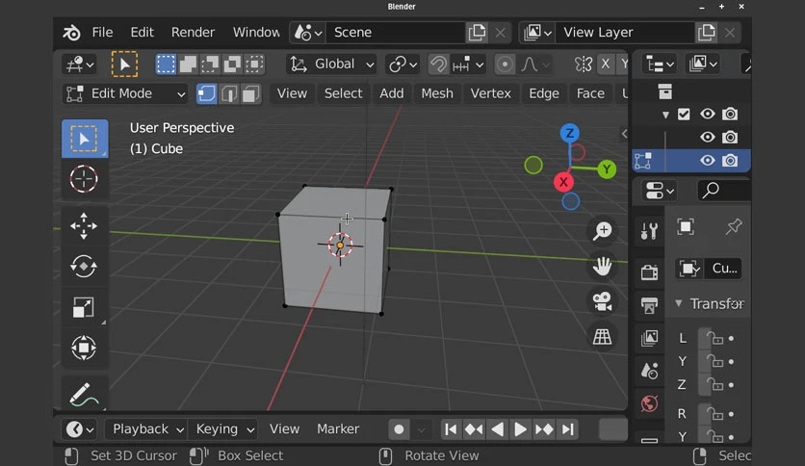
Task: Open the Edit menu
Action: click(x=143, y=33)
